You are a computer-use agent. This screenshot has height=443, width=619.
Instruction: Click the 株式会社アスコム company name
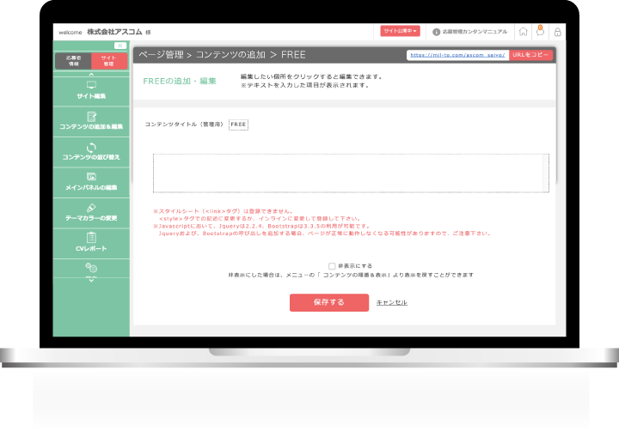pyautogui.click(x=114, y=32)
